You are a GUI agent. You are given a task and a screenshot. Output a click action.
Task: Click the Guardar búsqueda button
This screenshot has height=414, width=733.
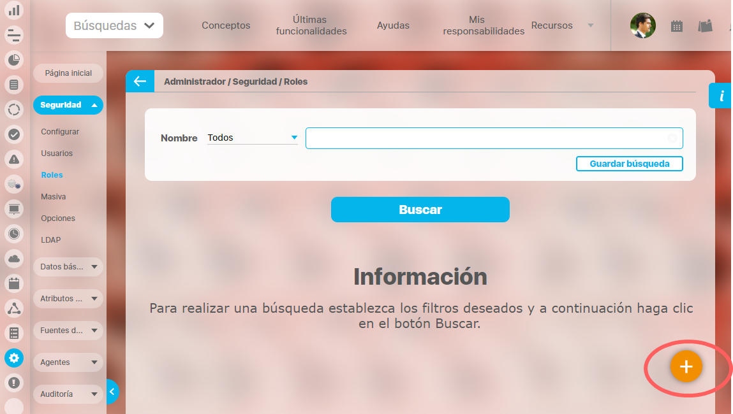[629, 164]
